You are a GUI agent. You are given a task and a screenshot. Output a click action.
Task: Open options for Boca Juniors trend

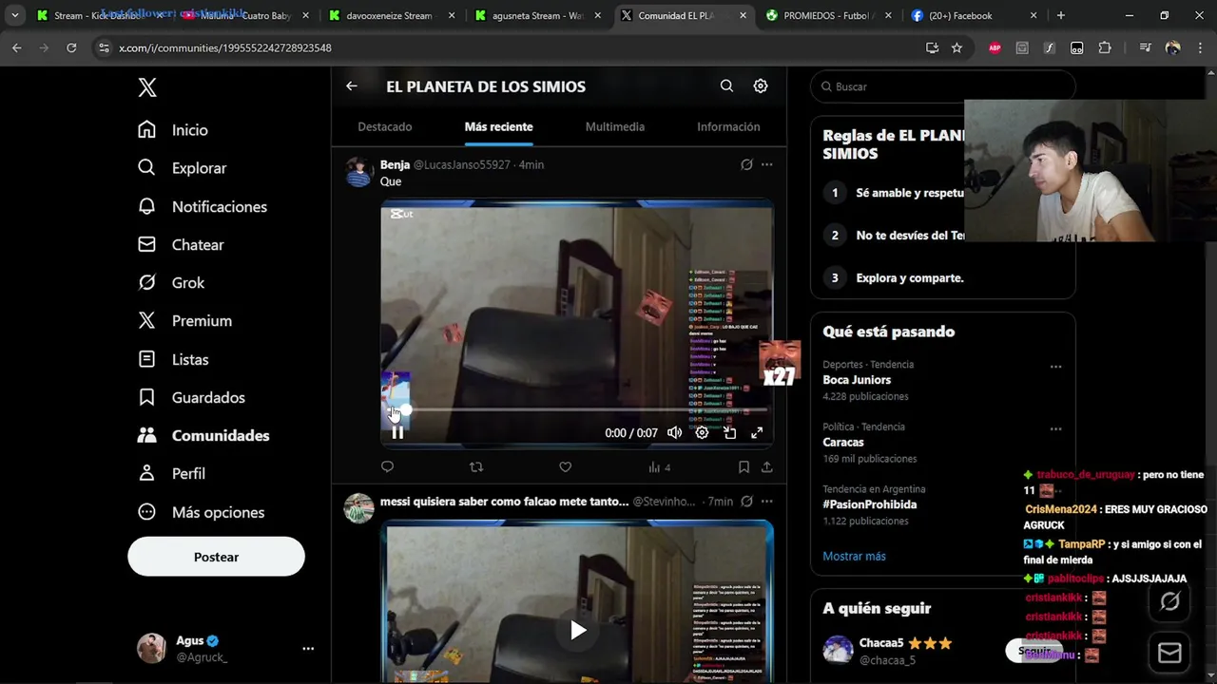click(1055, 367)
